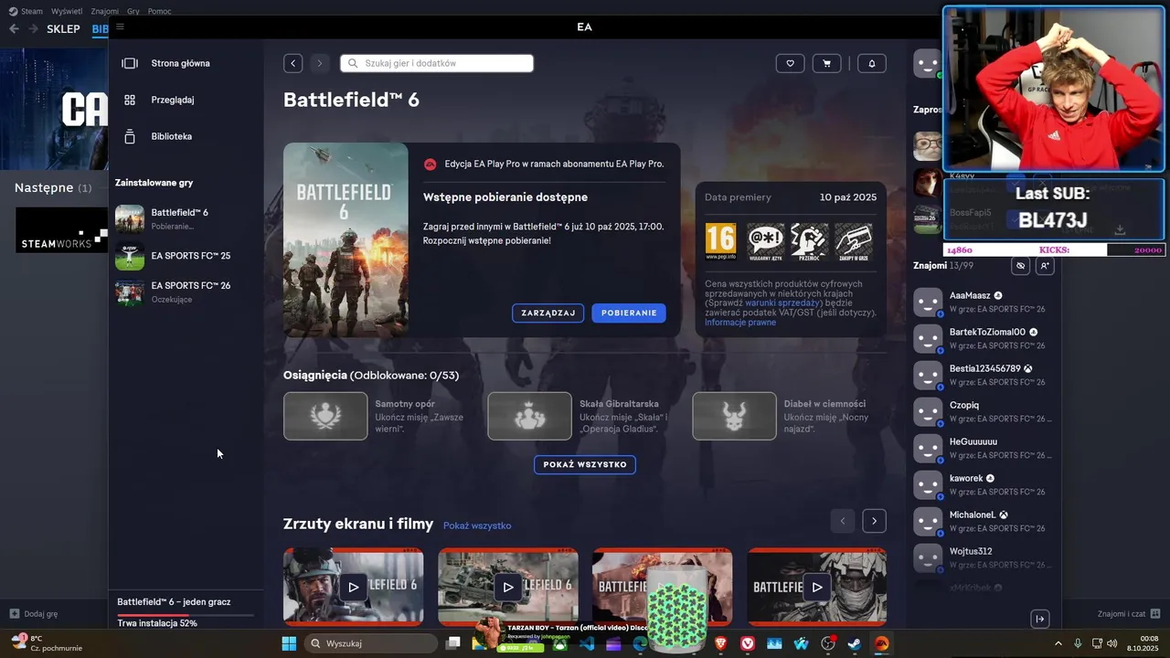Open the Windows Start menu

click(289, 643)
